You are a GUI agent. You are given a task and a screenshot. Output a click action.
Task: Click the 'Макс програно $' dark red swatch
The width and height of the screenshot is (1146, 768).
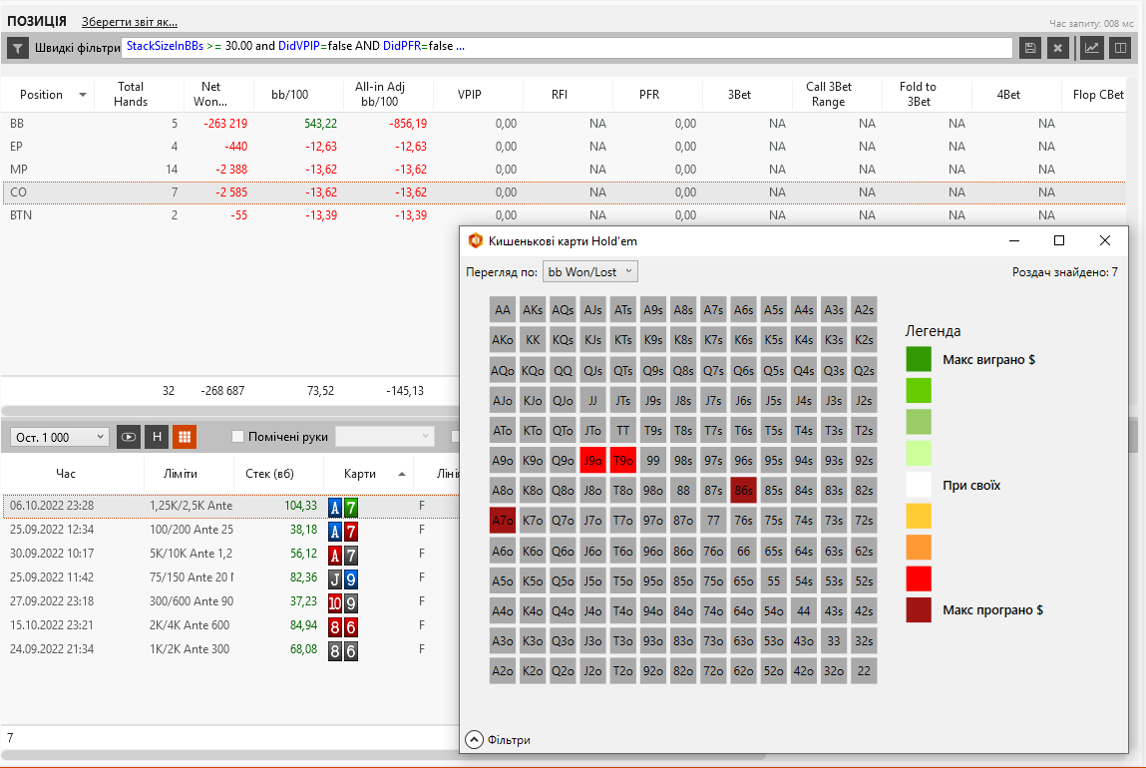919,610
